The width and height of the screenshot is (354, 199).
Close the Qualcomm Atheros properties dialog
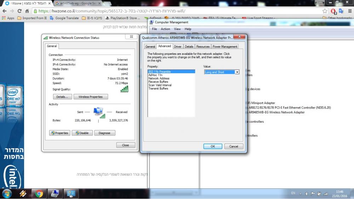239,36
